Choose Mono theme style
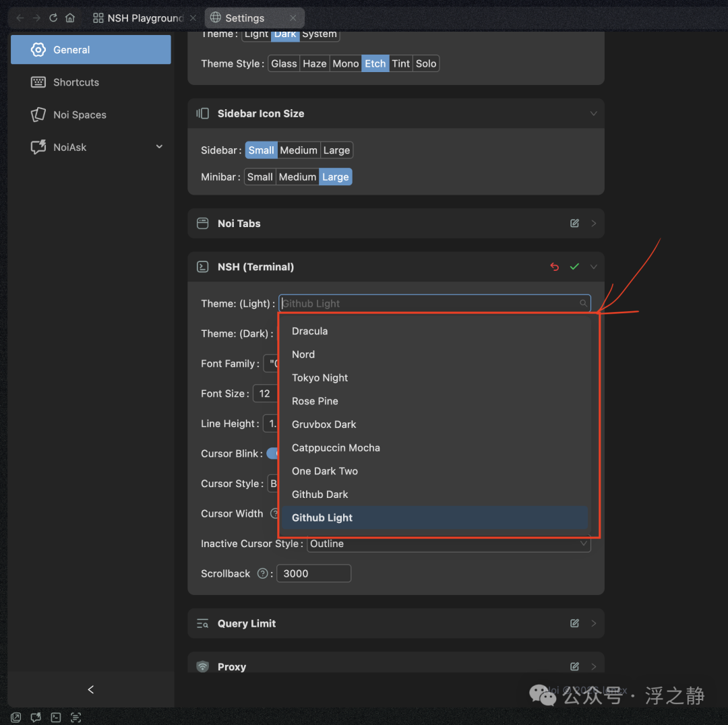Image resolution: width=728 pixels, height=725 pixels. [x=346, y=63]
